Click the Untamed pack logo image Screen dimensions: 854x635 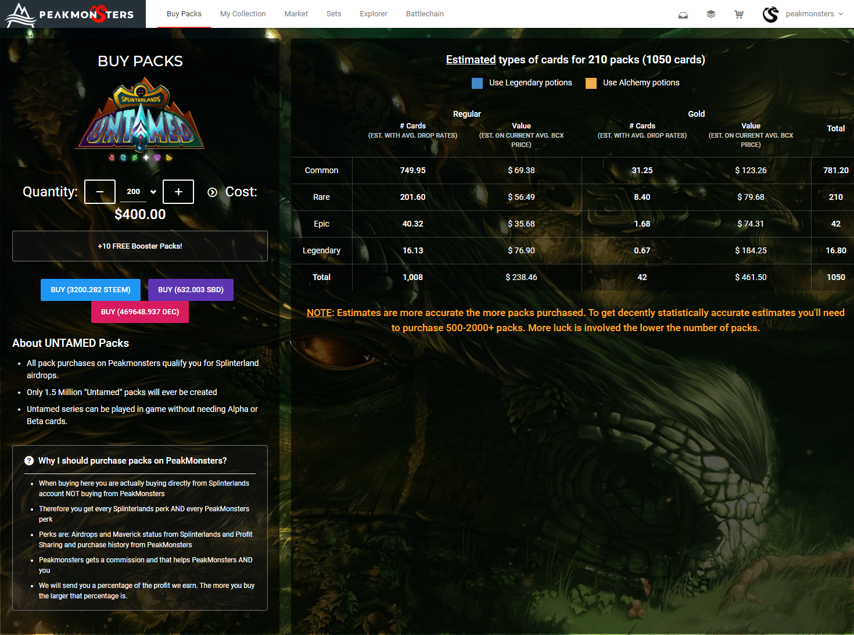click(x=140, y=120)
